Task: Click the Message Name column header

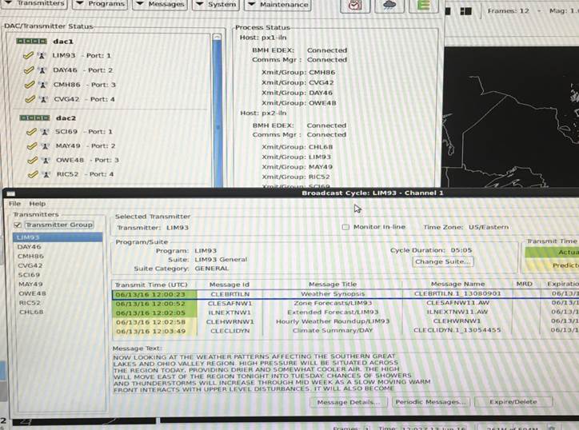Action: (x=458, y=284)
